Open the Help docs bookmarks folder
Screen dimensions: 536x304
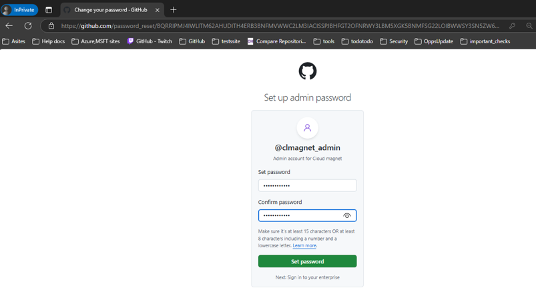click(49, 41)
